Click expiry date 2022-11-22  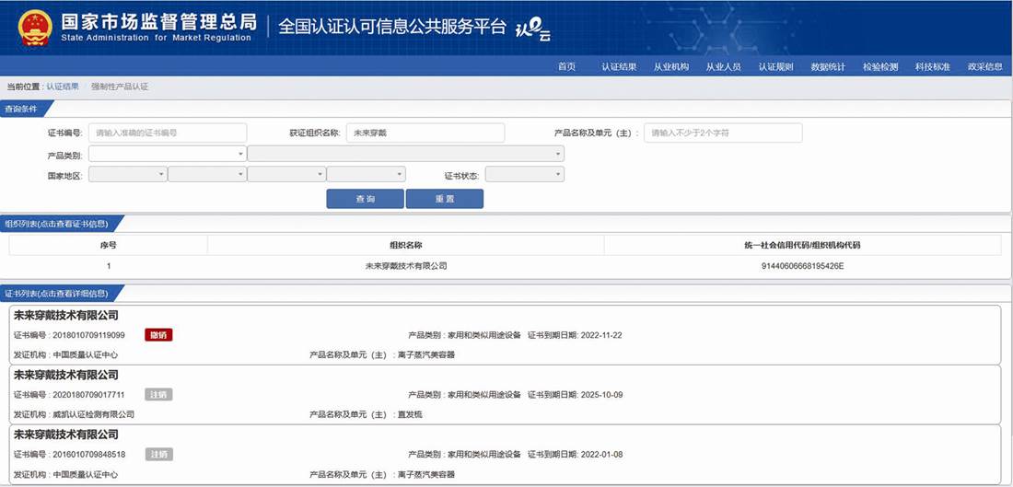pyautogui.click(x=601, y=335)
